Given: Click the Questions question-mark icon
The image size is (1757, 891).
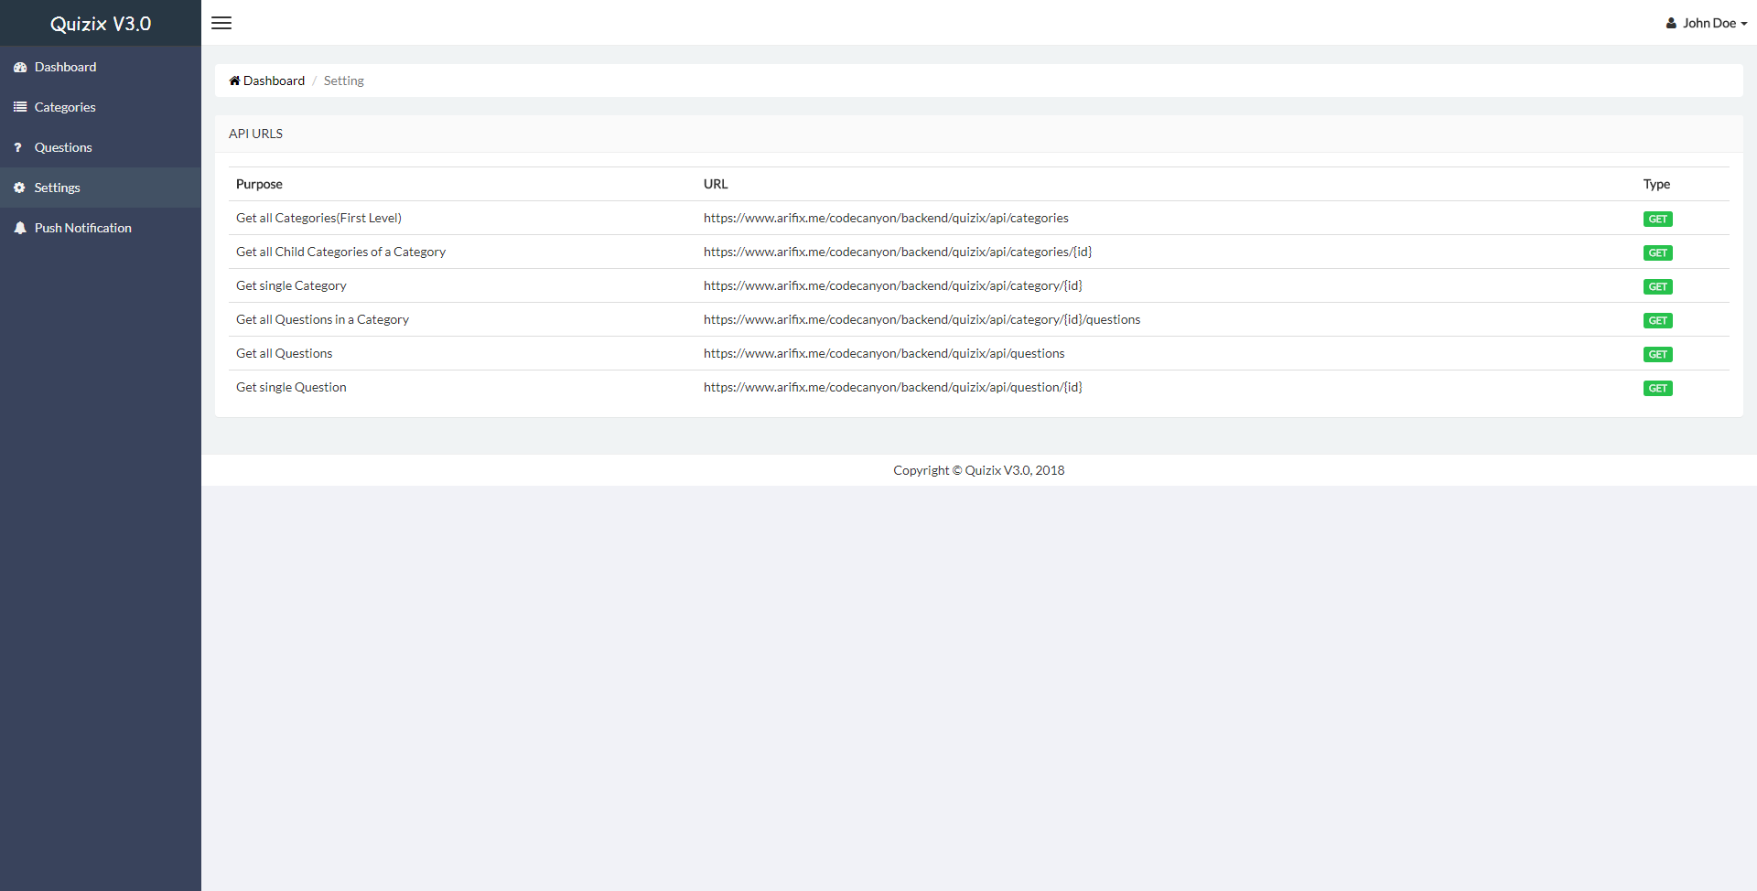Looking at the screenshot, I should point(18,147).
